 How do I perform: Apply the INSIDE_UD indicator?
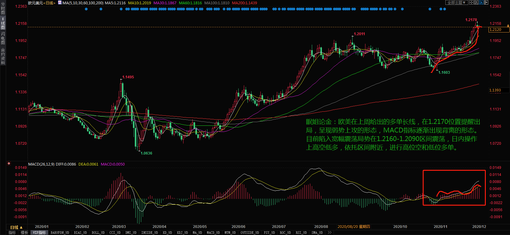[x=149, y=233]
